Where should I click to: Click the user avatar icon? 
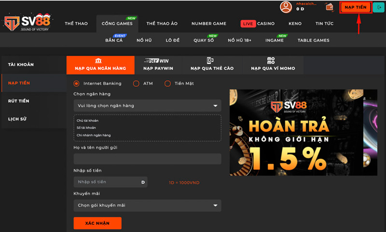(x=286, y=7)
